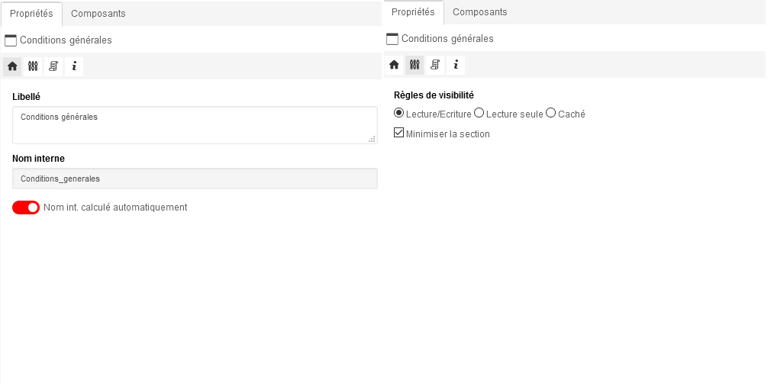Image resolution: width=771 pixels, height=386 pixels.
Task: Click script scroll icon in right panel
Action: click(435, 65)
